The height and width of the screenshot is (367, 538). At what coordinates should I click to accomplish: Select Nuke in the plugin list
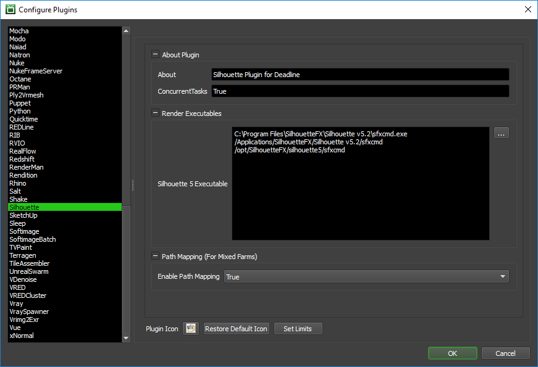click(65, 63)
